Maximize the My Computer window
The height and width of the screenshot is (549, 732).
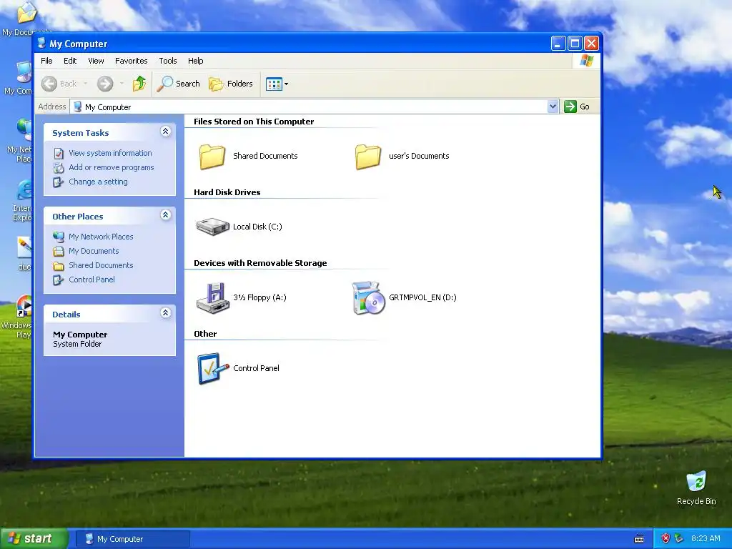point(575,44)
